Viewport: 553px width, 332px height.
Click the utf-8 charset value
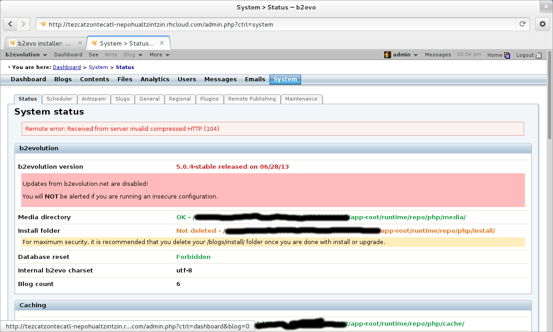[x=184, y=270]
